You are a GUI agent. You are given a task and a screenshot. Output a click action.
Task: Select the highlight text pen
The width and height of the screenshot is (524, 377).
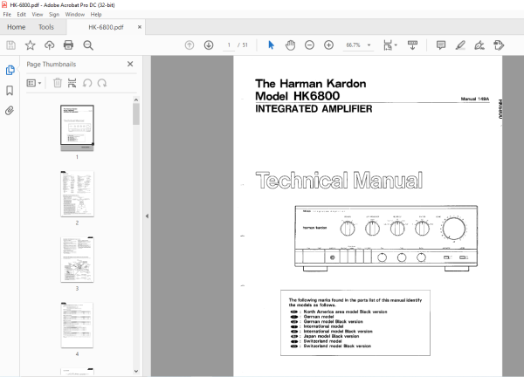tap(460, 45)
